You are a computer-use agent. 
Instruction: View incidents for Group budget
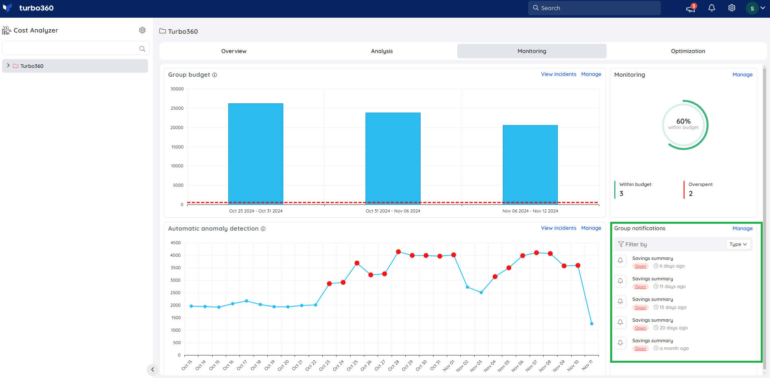[558, 74]
